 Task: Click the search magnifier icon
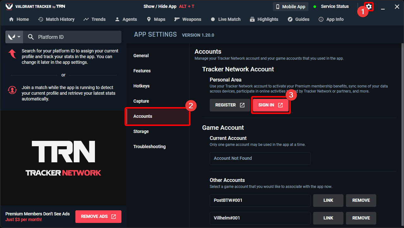(x=31, y=37)
